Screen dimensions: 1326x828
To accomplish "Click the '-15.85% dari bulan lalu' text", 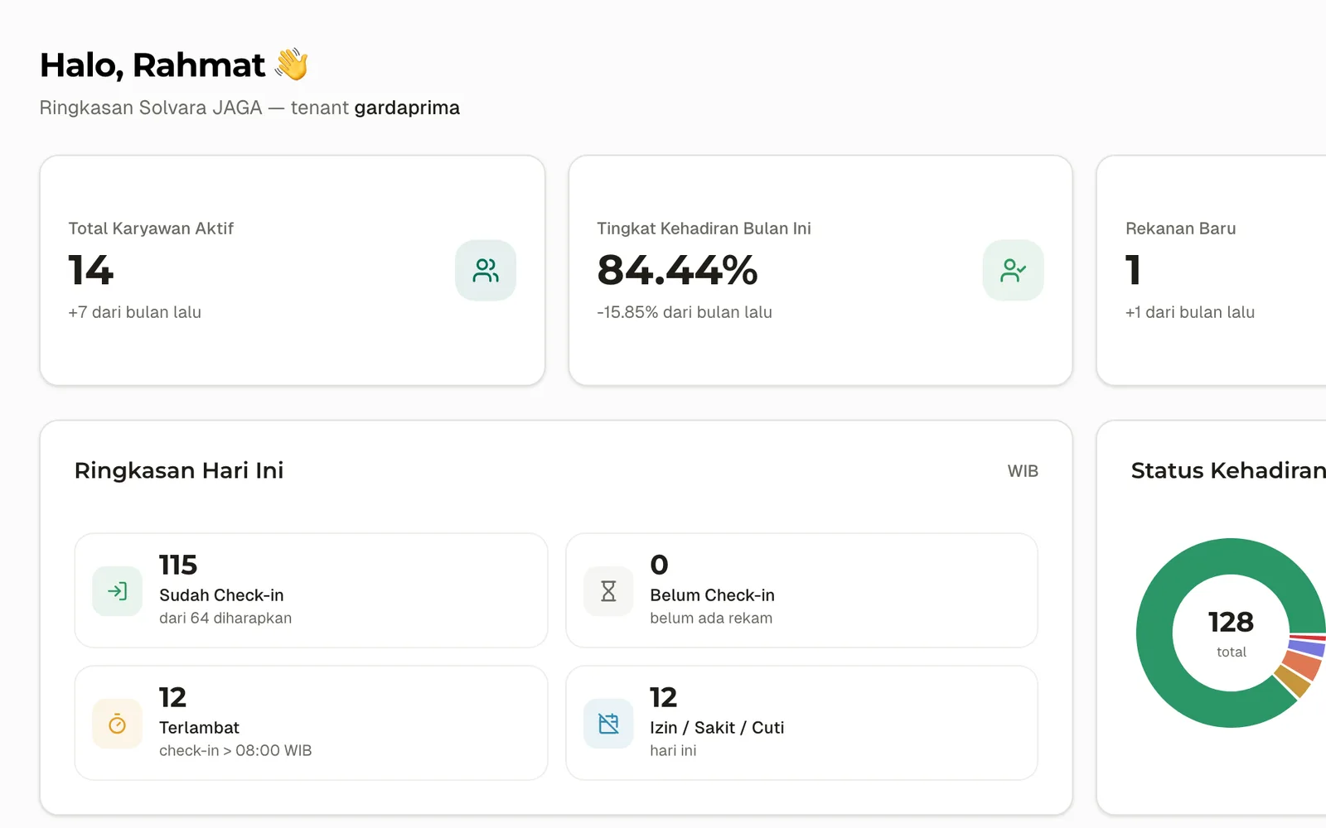I will coord(685,312).
